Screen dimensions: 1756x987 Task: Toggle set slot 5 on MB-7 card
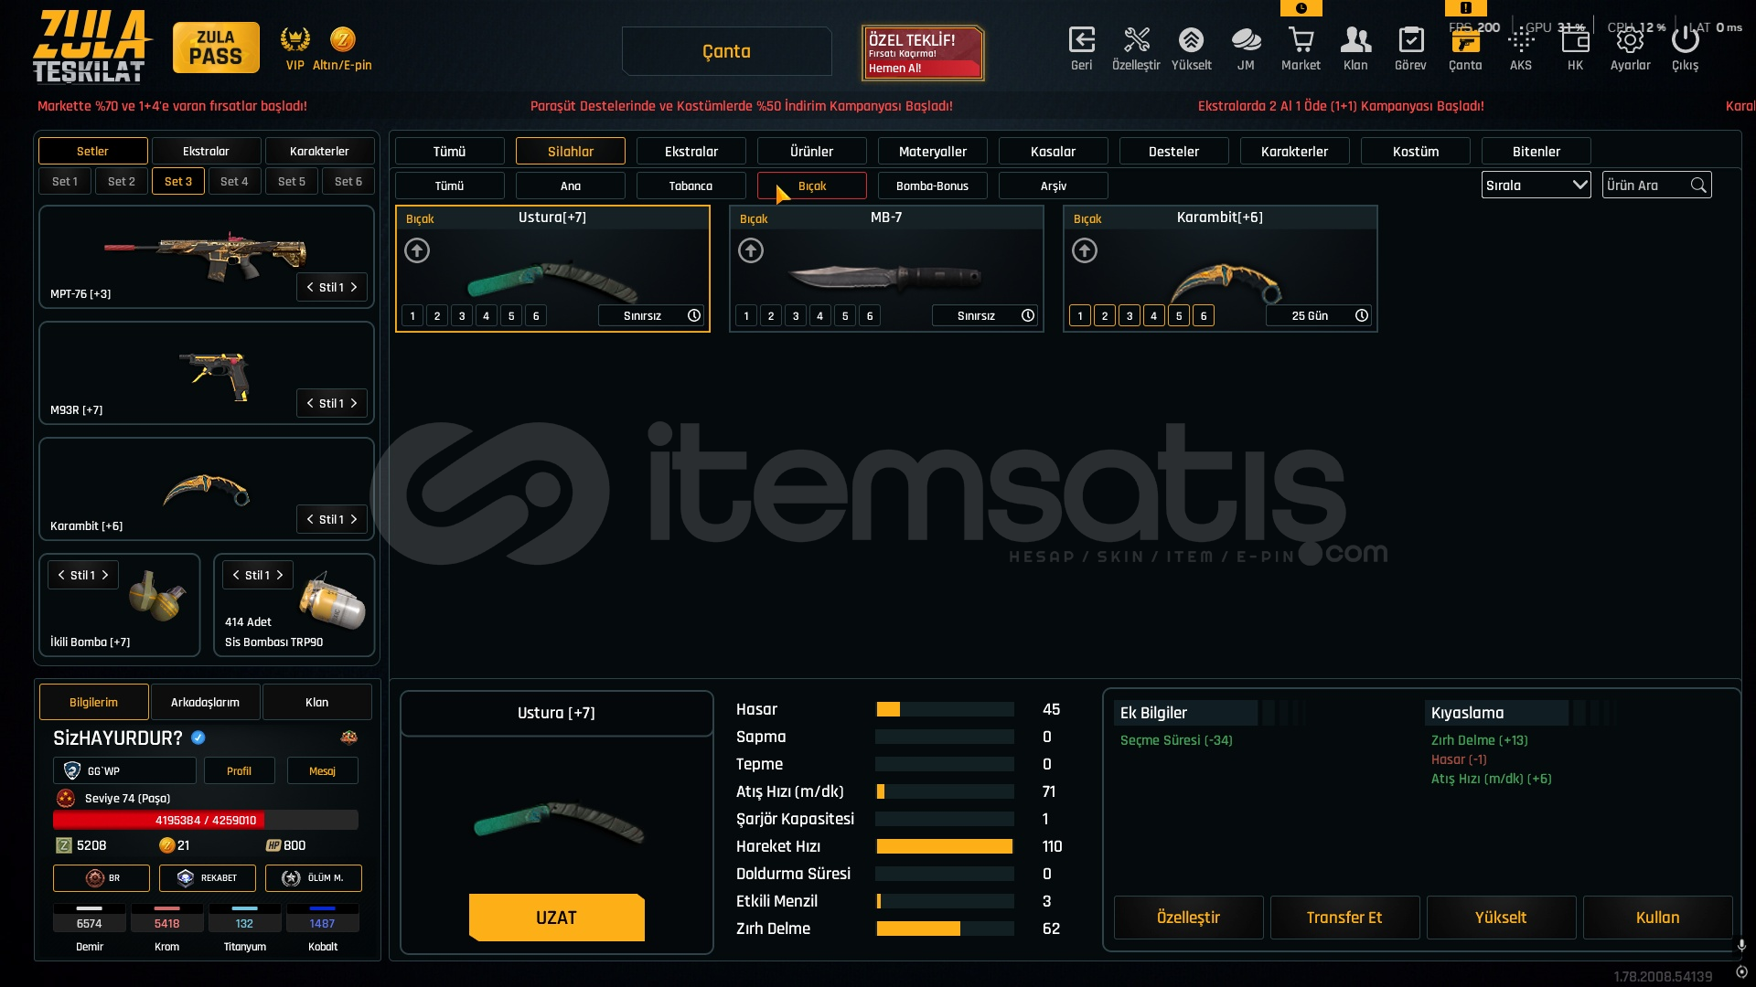click(845, 316)
